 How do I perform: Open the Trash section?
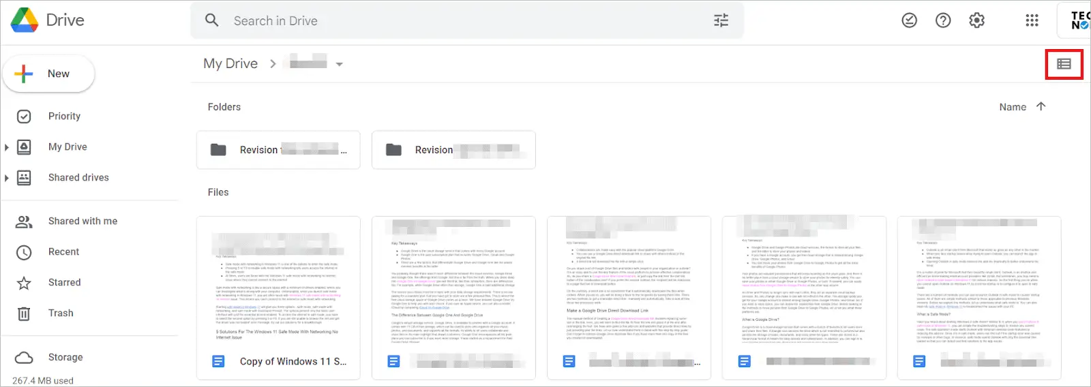tap(61, 313)
